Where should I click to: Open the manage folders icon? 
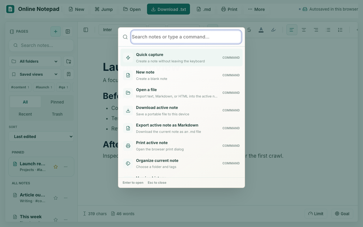(69, 61)
